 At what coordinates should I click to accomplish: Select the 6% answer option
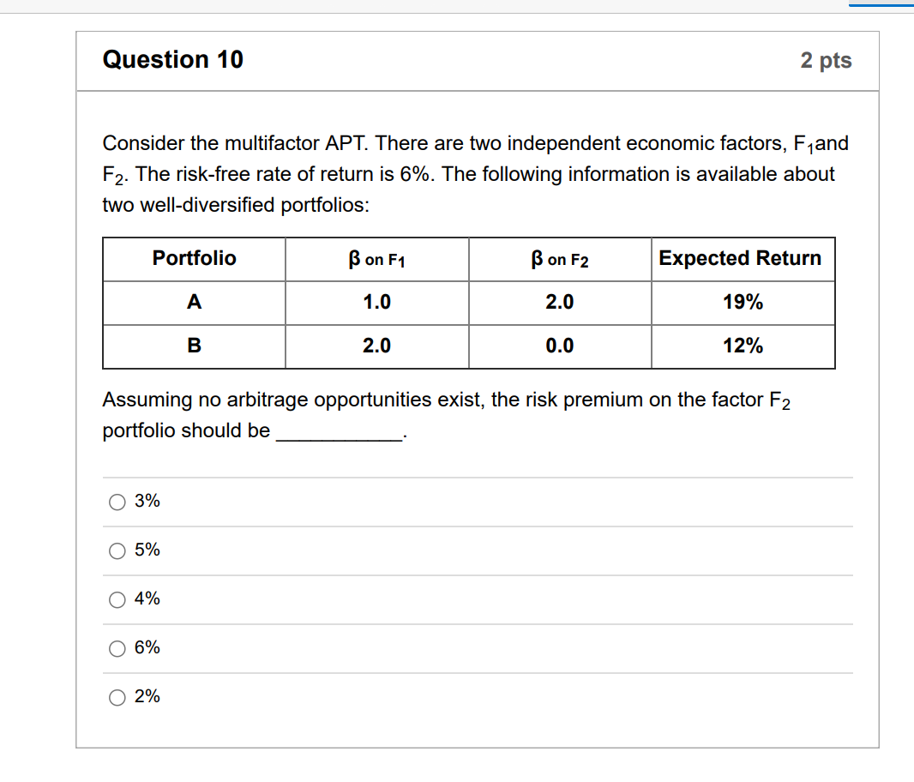pyautogui.click(x=117, y=648)
